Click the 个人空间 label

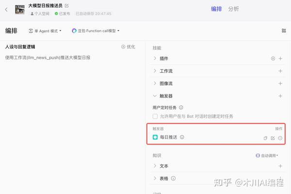(40, 14)
